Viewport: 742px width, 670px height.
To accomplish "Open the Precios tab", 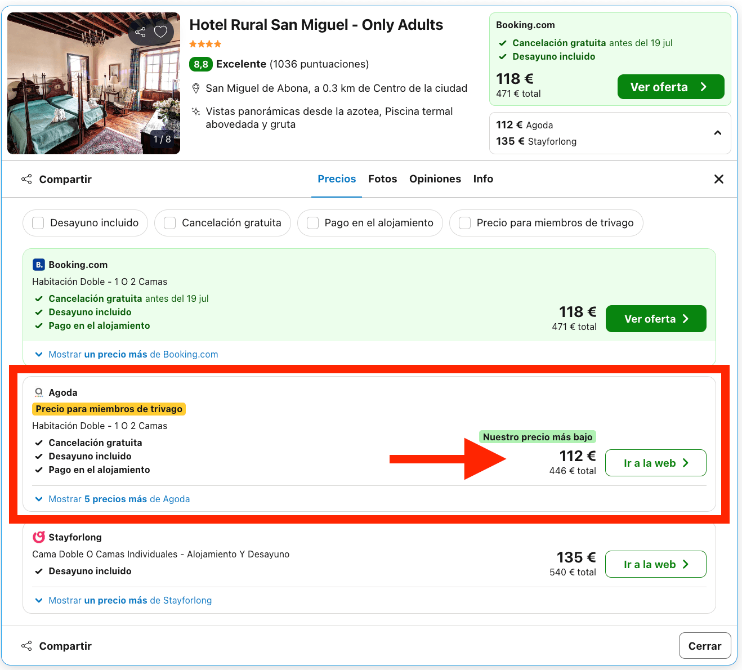I will [x=337, y=179].
